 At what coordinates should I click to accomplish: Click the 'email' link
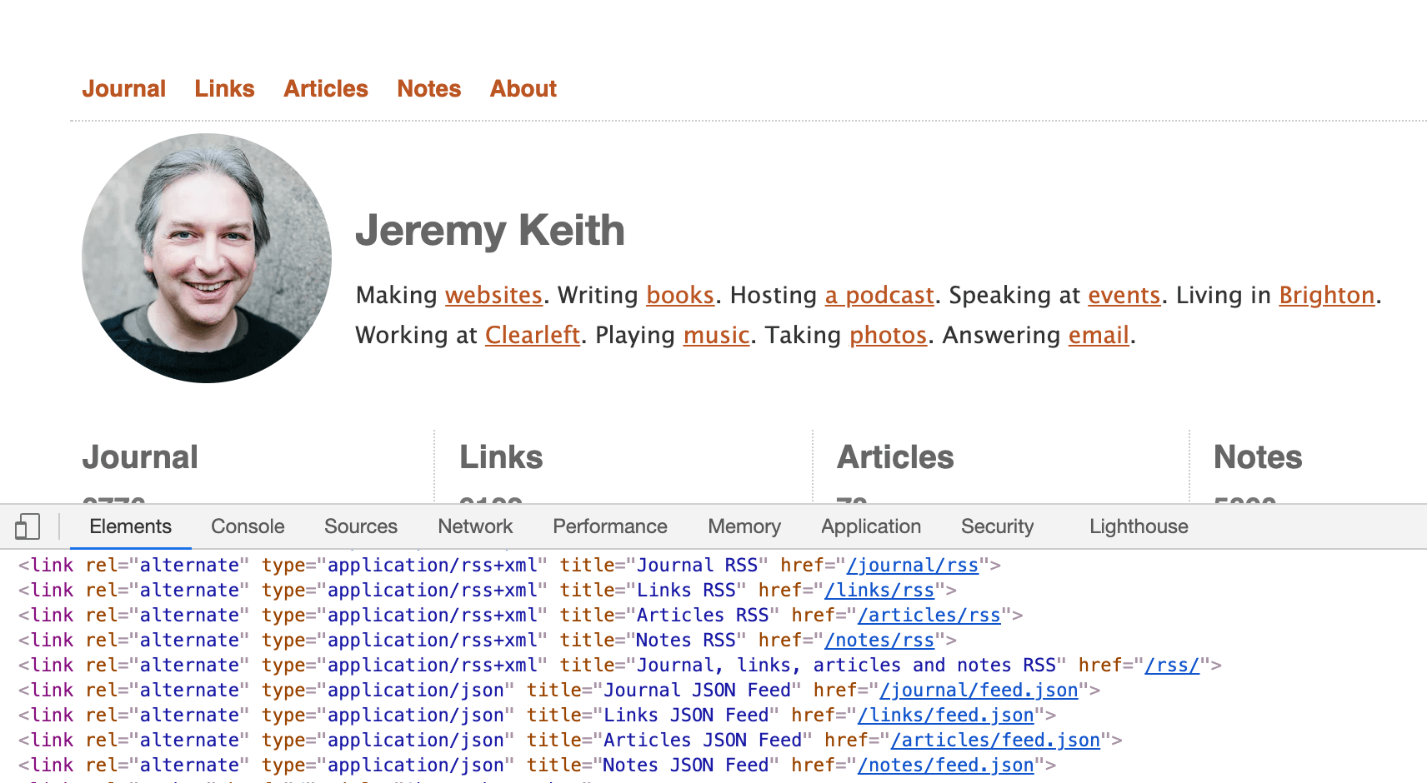pos(1099,335)
